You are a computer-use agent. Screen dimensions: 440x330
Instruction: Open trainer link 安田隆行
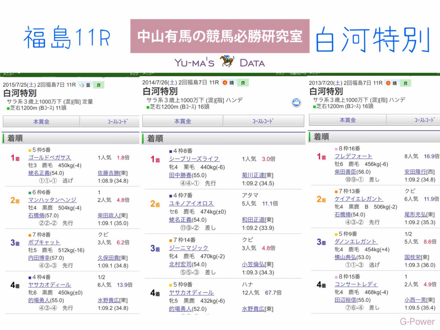point(415,172)
